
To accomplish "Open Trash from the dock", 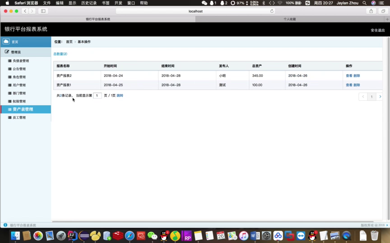I will (374, 236).
